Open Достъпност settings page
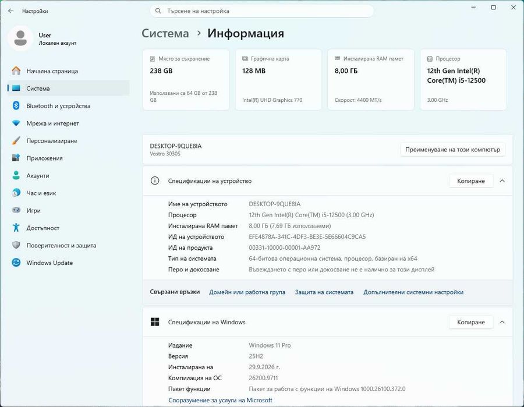 coord(68,228)
